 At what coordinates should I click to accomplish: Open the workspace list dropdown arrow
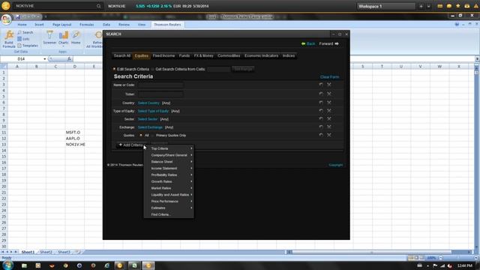[x=428, y=6]
